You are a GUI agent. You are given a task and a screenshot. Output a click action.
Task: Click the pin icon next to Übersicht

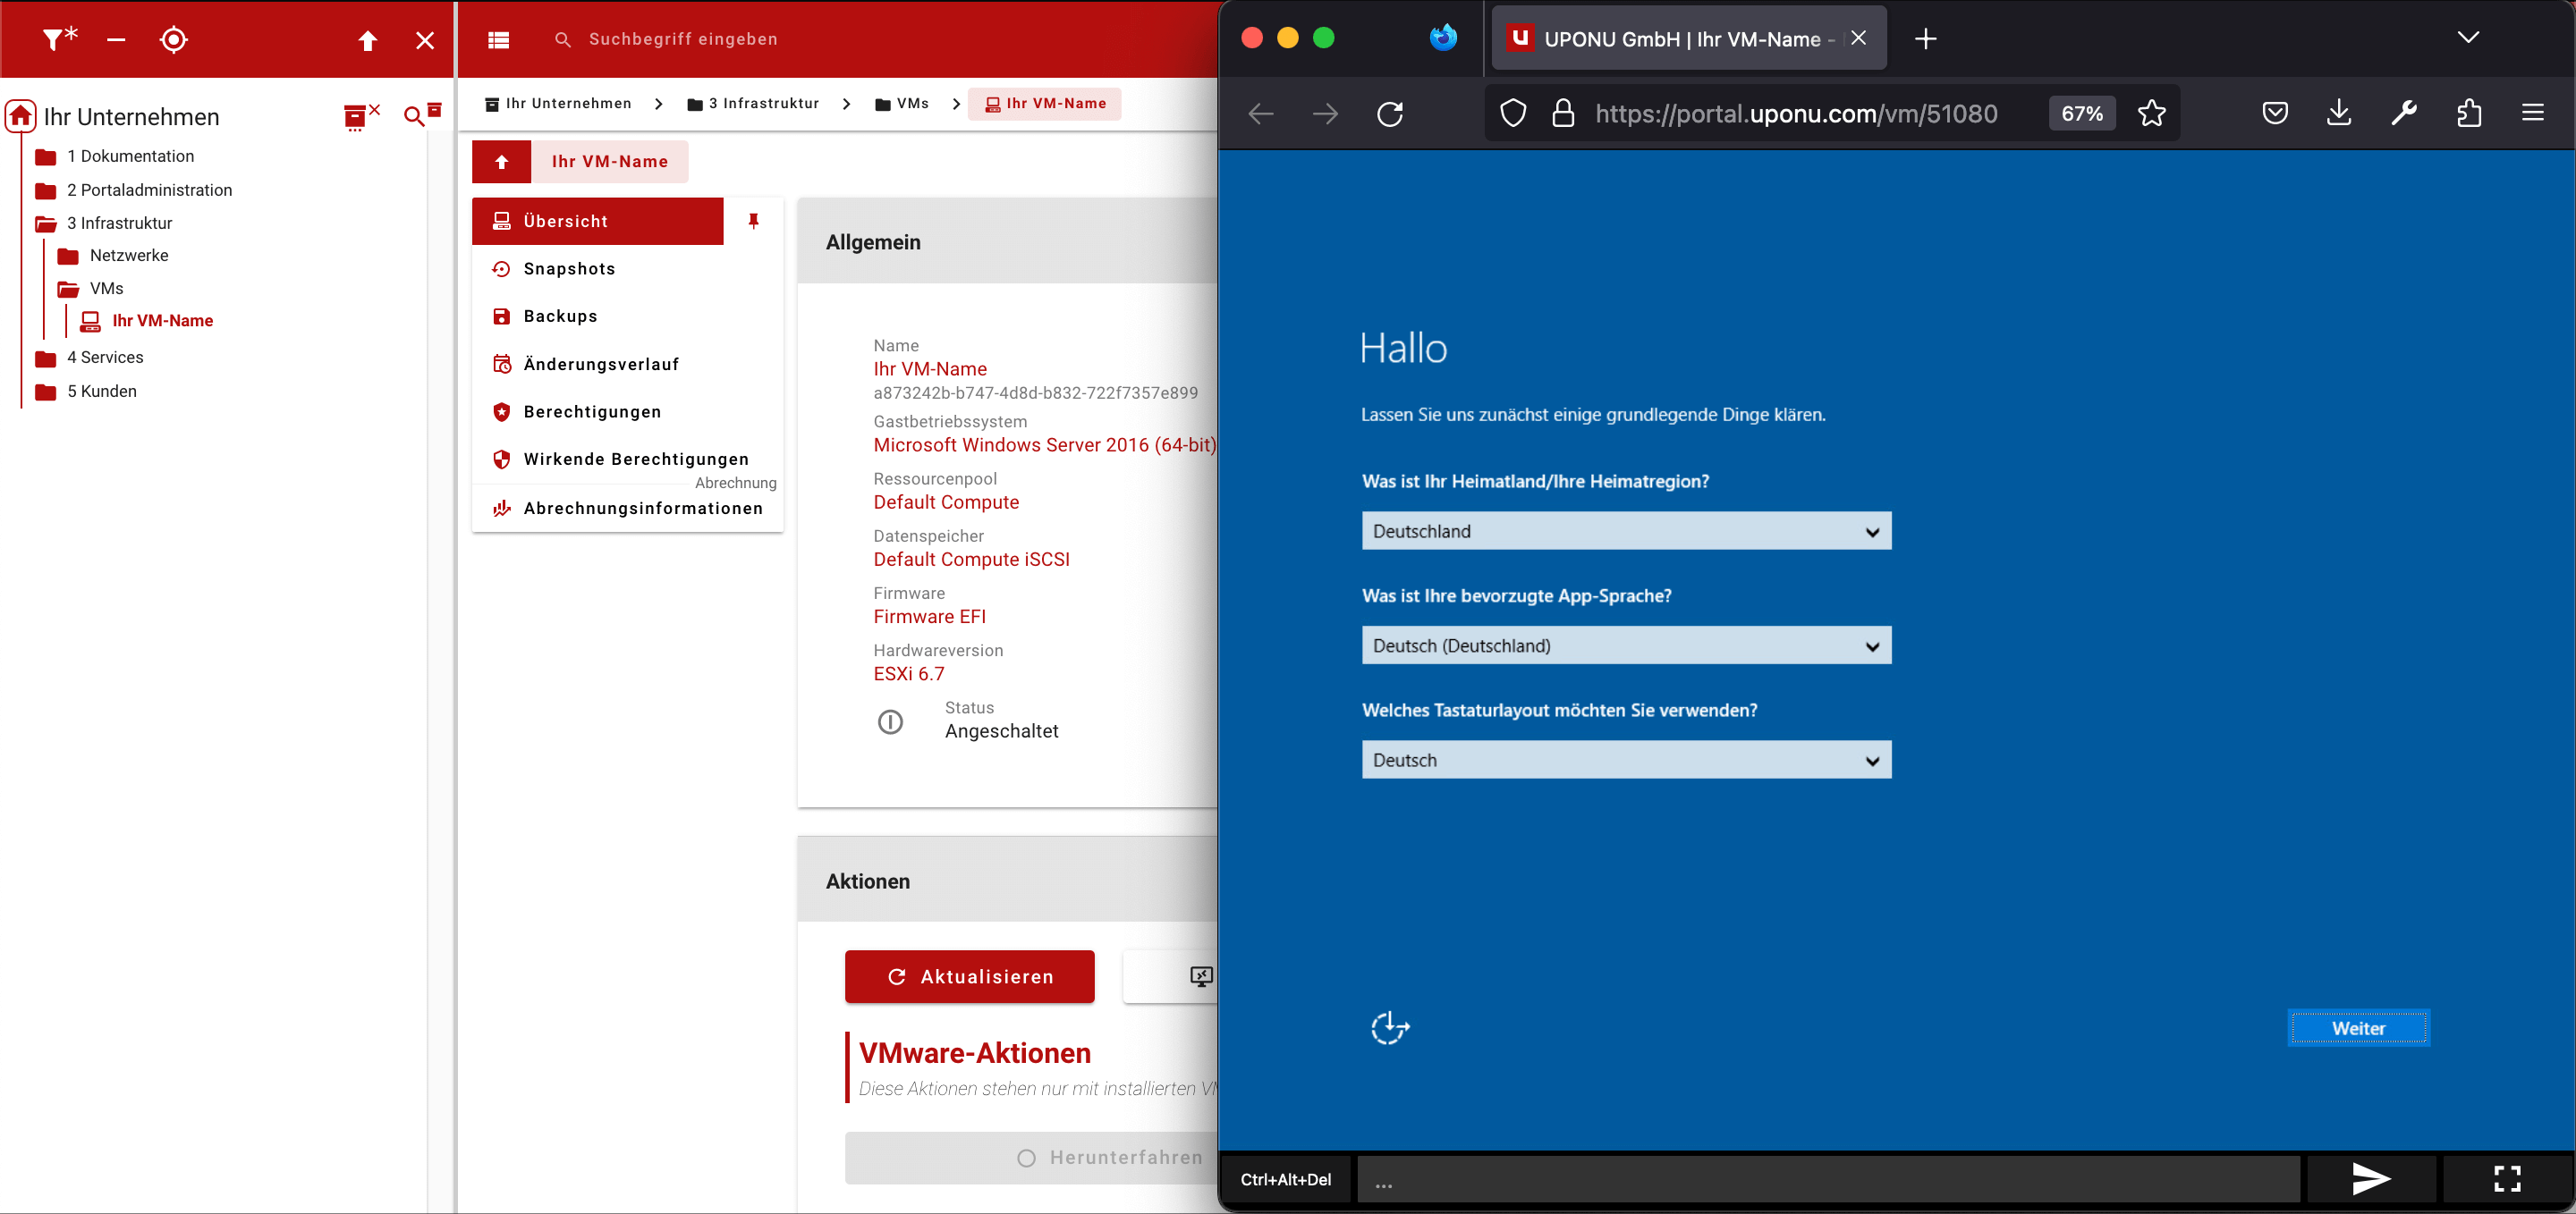coord(754,221)
